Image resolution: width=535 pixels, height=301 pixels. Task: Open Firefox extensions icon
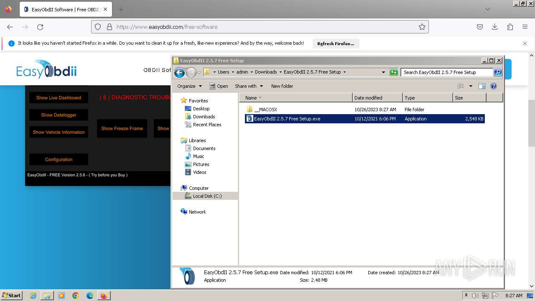(x=510, y=27)
